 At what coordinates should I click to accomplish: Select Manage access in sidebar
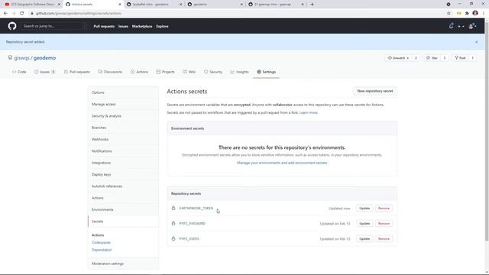123,104
